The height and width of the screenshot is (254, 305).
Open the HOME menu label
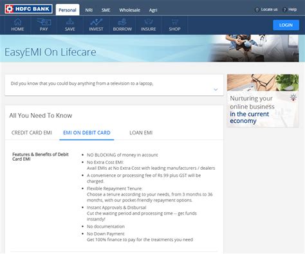17,29
